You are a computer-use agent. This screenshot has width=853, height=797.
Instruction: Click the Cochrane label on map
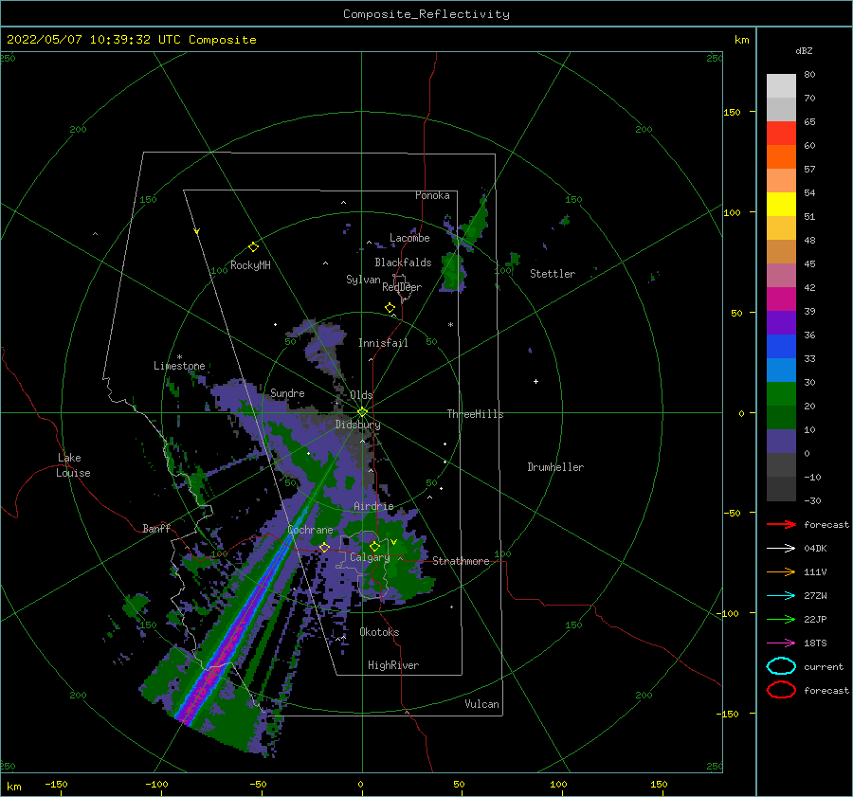(310, 530)
